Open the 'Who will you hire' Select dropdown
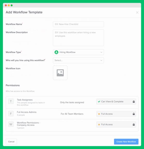This screenshot has height=149, width=144. [78, 60]
